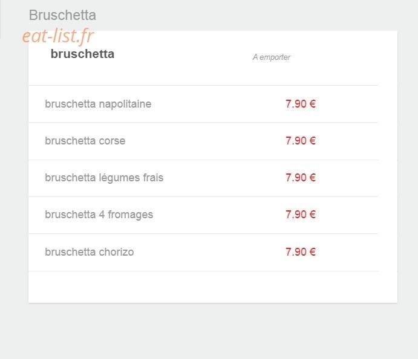Click the A emporter column header

click(x=272, y=57)
